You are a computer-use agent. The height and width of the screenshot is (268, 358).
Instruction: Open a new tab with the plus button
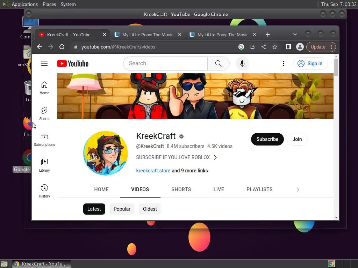pos(268,35)
